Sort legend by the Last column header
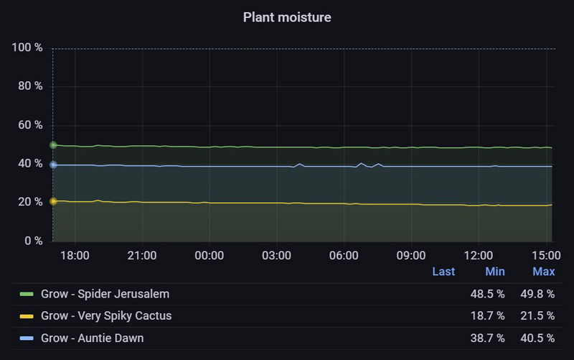 point(443,272)
